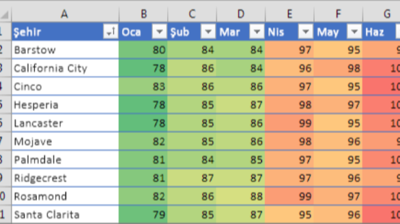Open the Oca column filter dropdown

pyautogui.click(x=159, y=32)
